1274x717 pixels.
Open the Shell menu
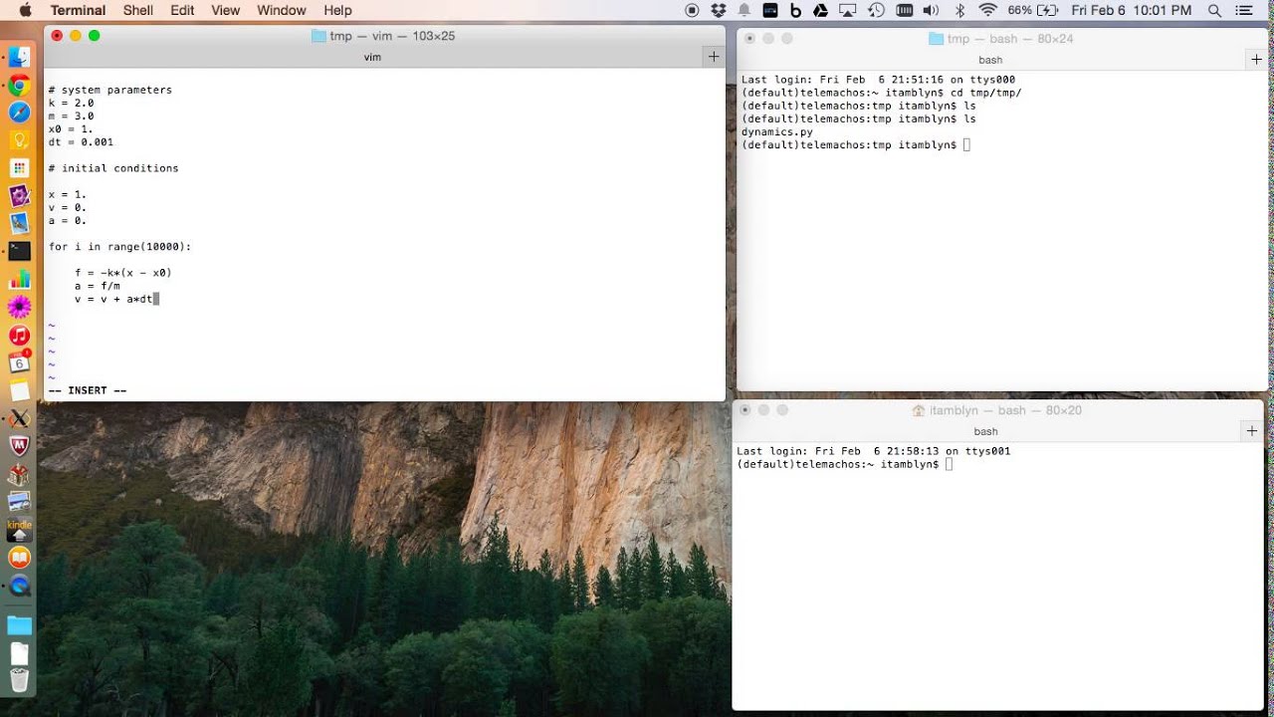pos(138,10)
